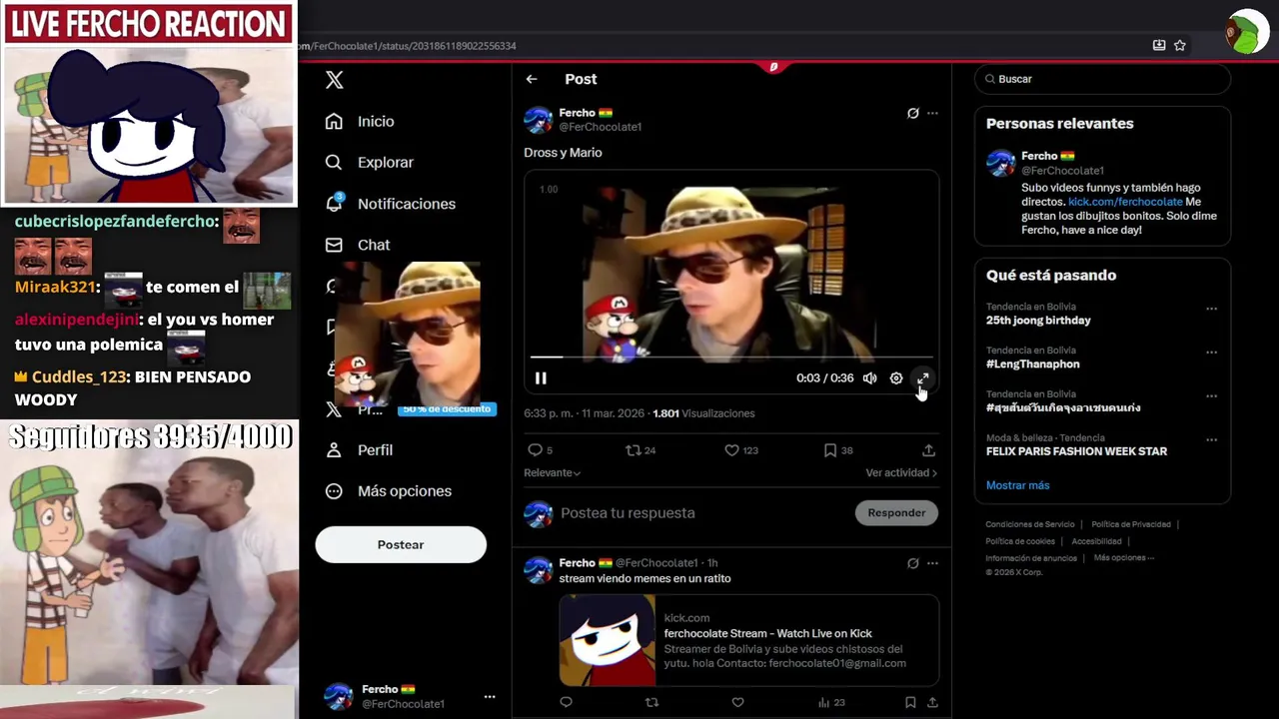Open Ver actividad link
The image size is (1279, 719).
click(x=901, y=473)
